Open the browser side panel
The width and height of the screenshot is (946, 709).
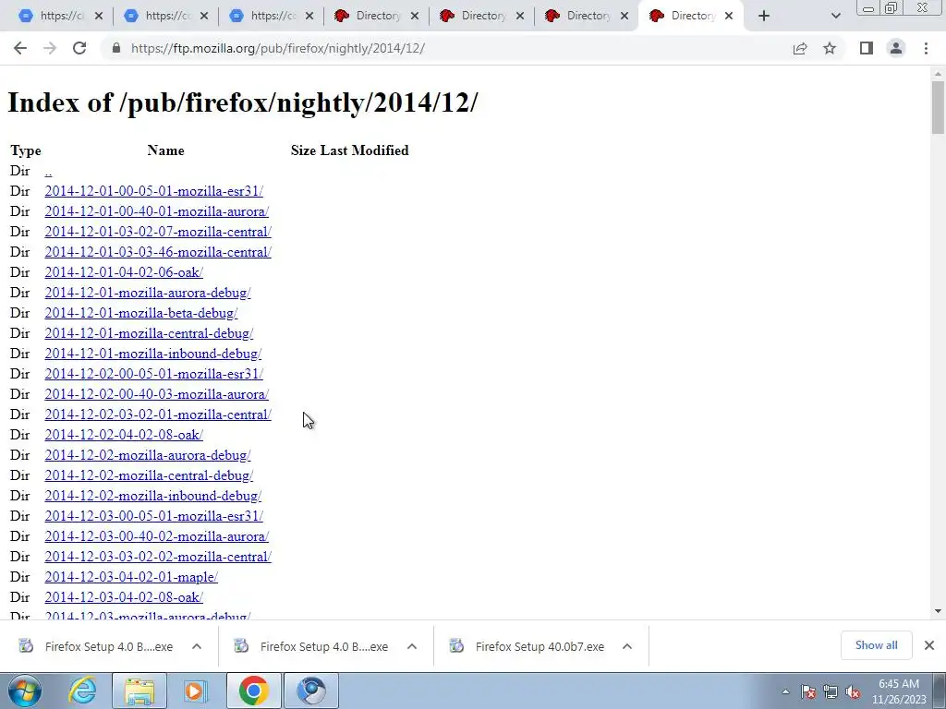point(867,48)
